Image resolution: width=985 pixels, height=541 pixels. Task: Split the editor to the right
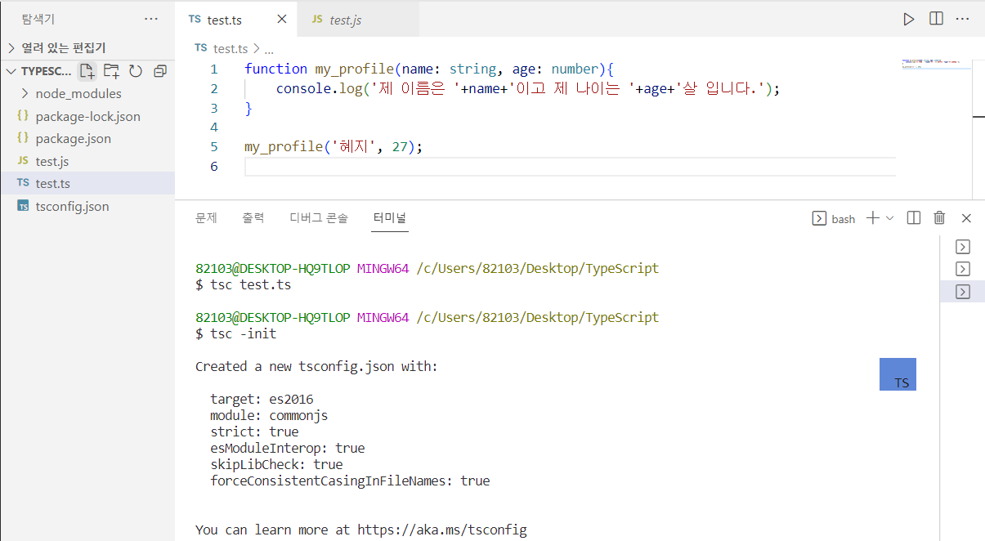937,19
